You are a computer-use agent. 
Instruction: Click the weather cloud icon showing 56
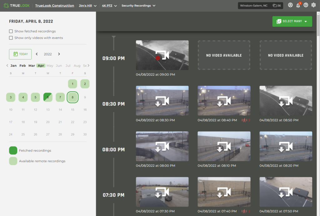(x=275, y=6)
